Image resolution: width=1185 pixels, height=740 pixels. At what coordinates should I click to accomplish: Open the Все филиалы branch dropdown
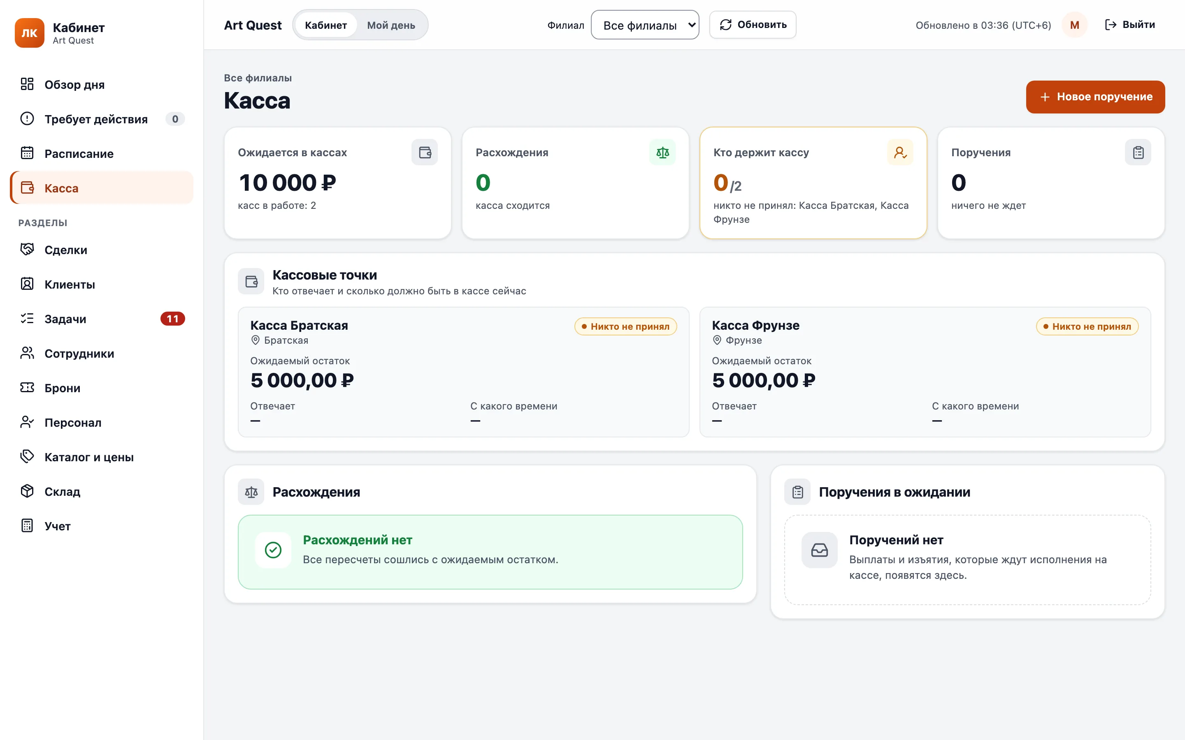point(645,25)
